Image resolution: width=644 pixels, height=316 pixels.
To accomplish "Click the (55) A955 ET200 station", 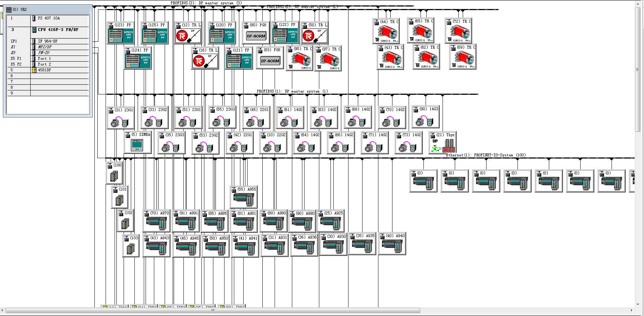I will coord(244,199).
